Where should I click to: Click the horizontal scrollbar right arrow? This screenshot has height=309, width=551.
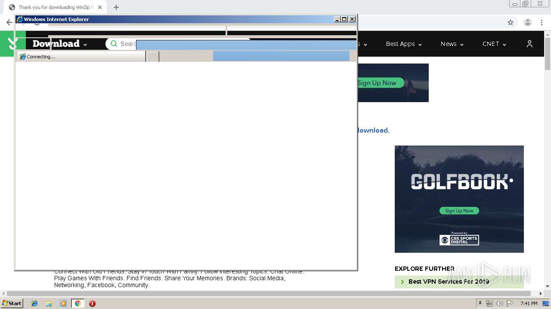[x=541, y=294]
